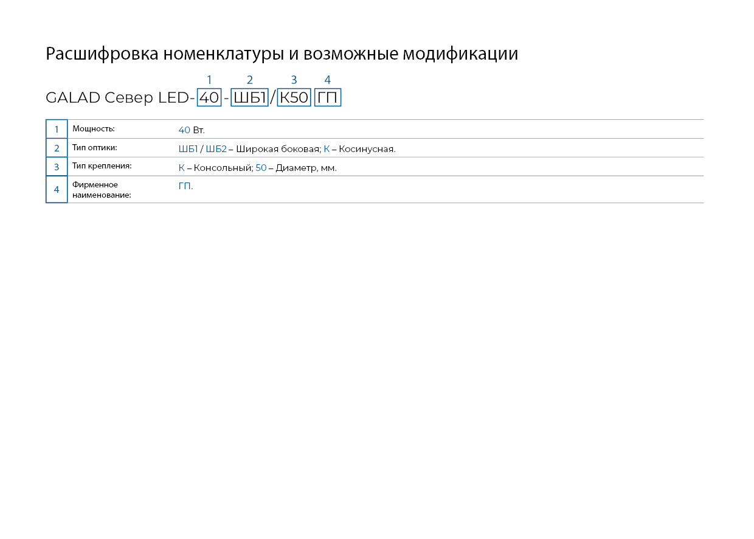Click the "Фирменное наименование:" label

point(101,190)
